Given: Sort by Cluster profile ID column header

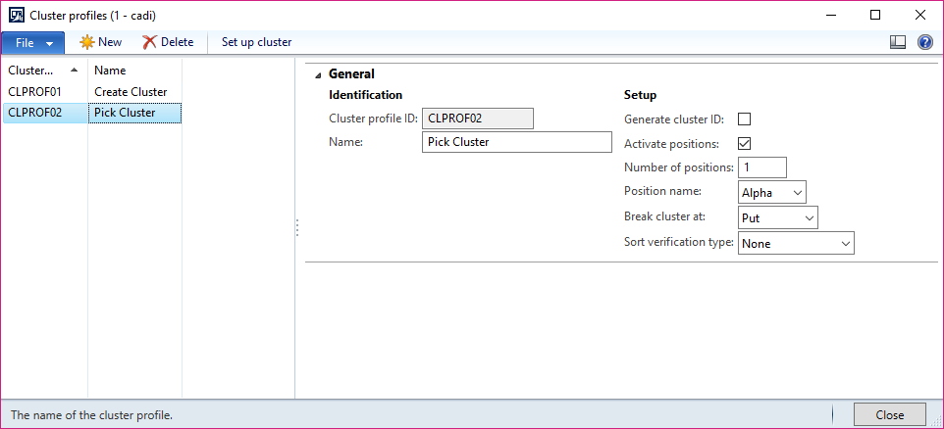Looking at the screenshot, I should click(x=45, y=71).
